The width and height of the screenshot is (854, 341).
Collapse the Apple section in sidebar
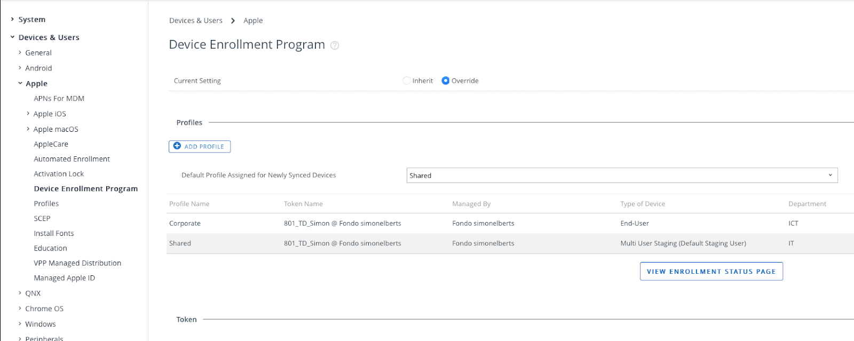[20, 83]
